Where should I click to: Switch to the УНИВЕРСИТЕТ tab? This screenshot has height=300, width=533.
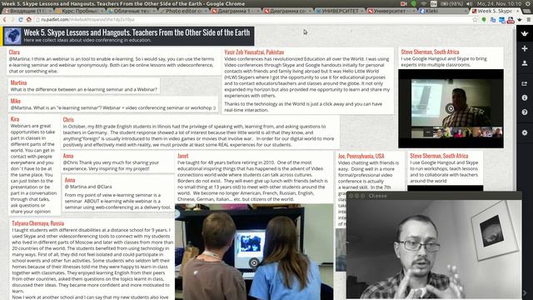pos(340,11)
